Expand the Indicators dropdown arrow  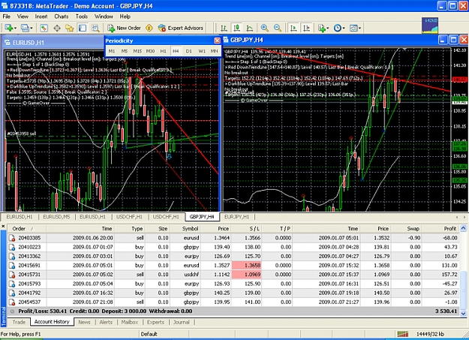328,28
